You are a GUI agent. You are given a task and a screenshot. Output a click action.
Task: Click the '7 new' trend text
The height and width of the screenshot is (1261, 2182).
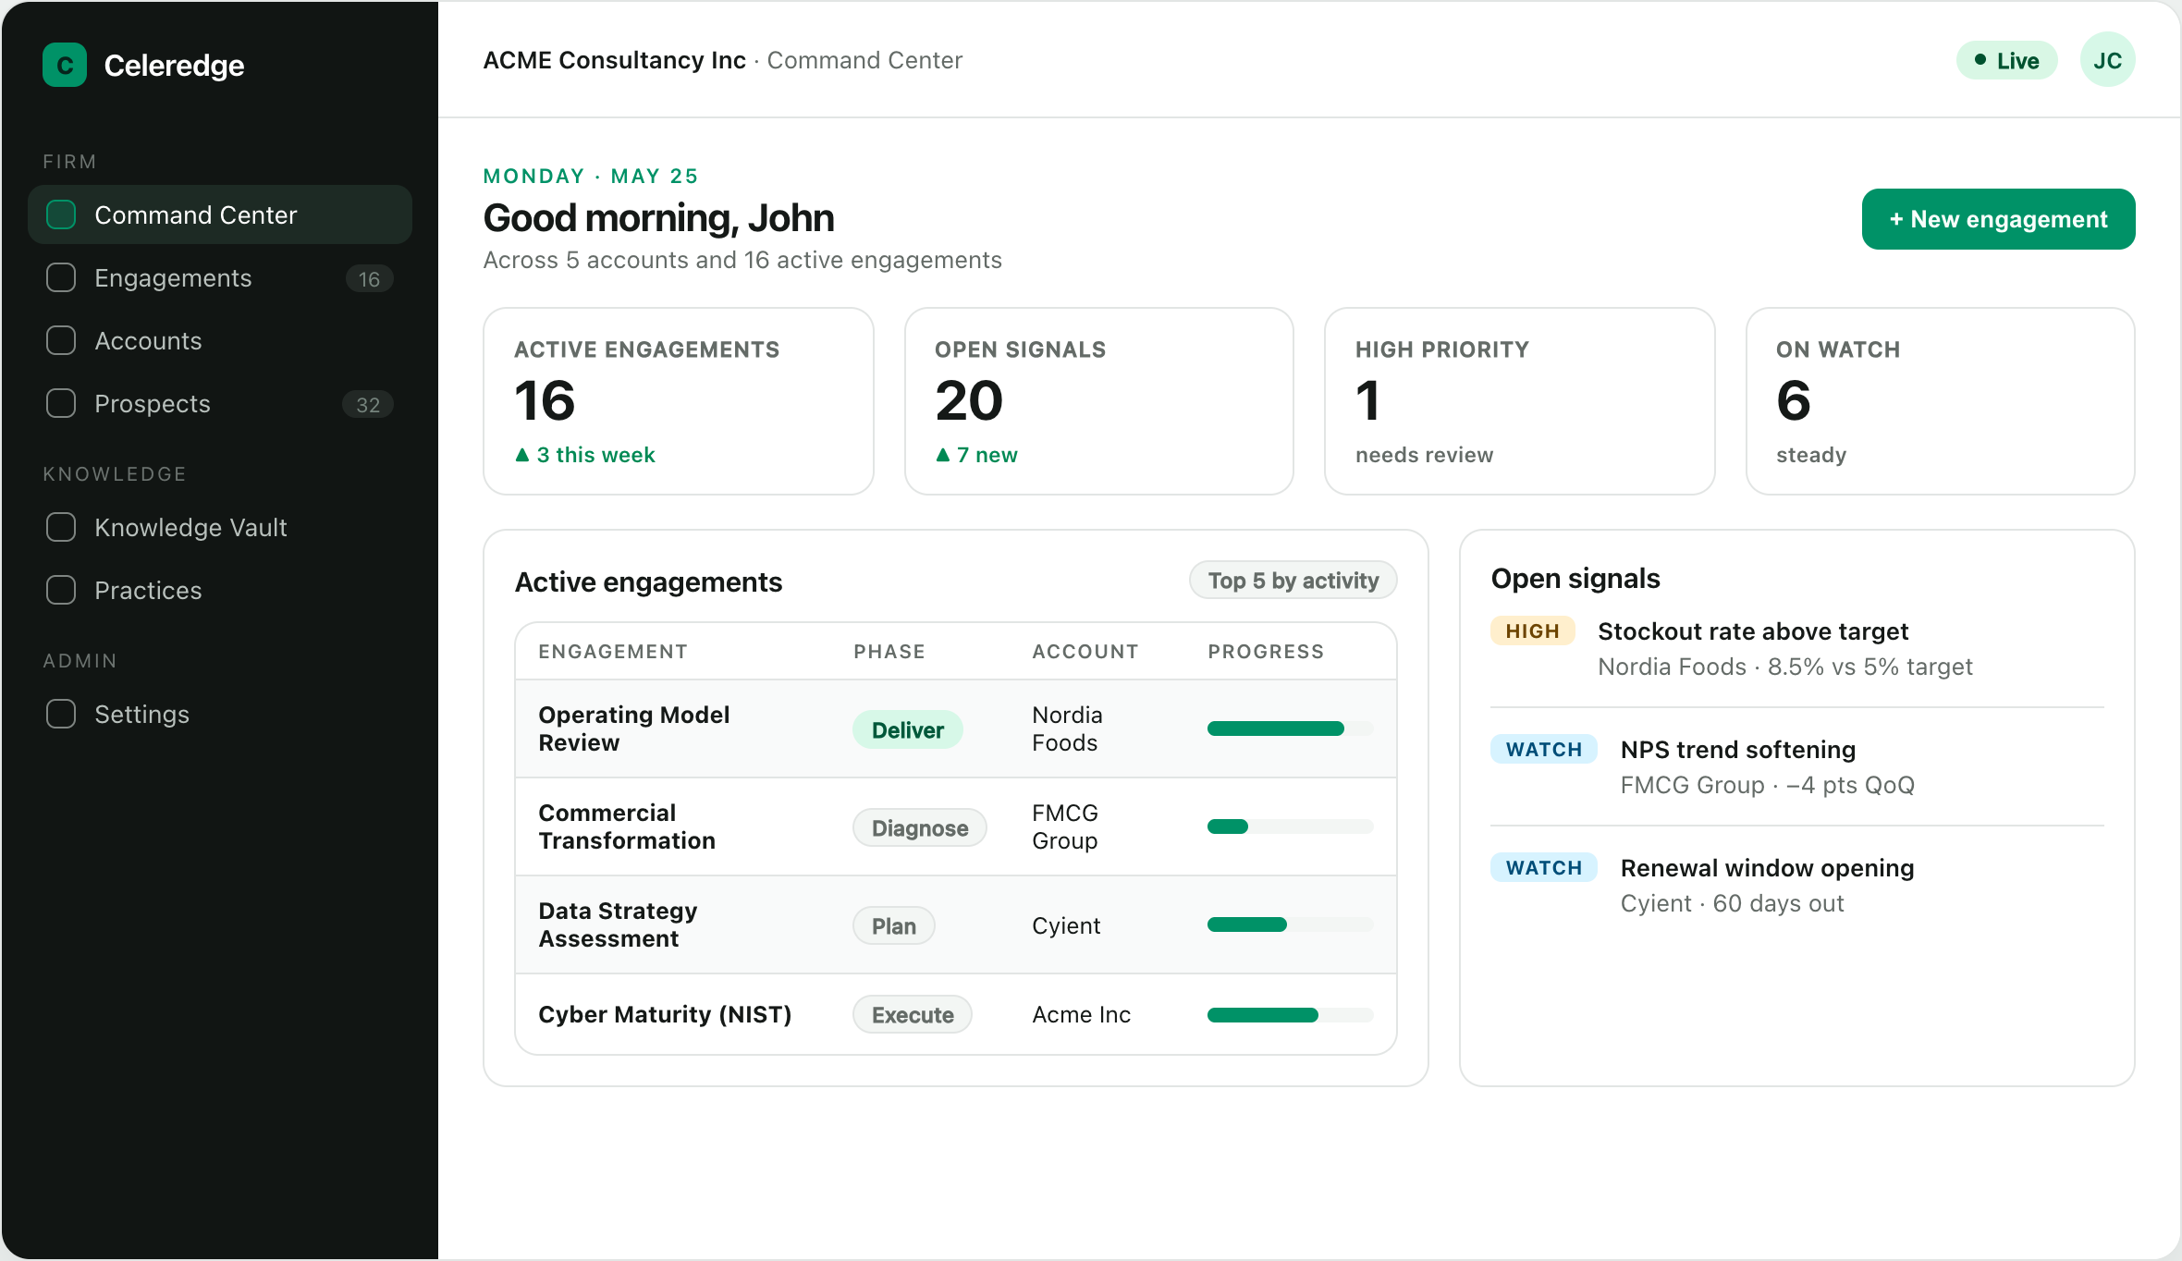point(976,455)
